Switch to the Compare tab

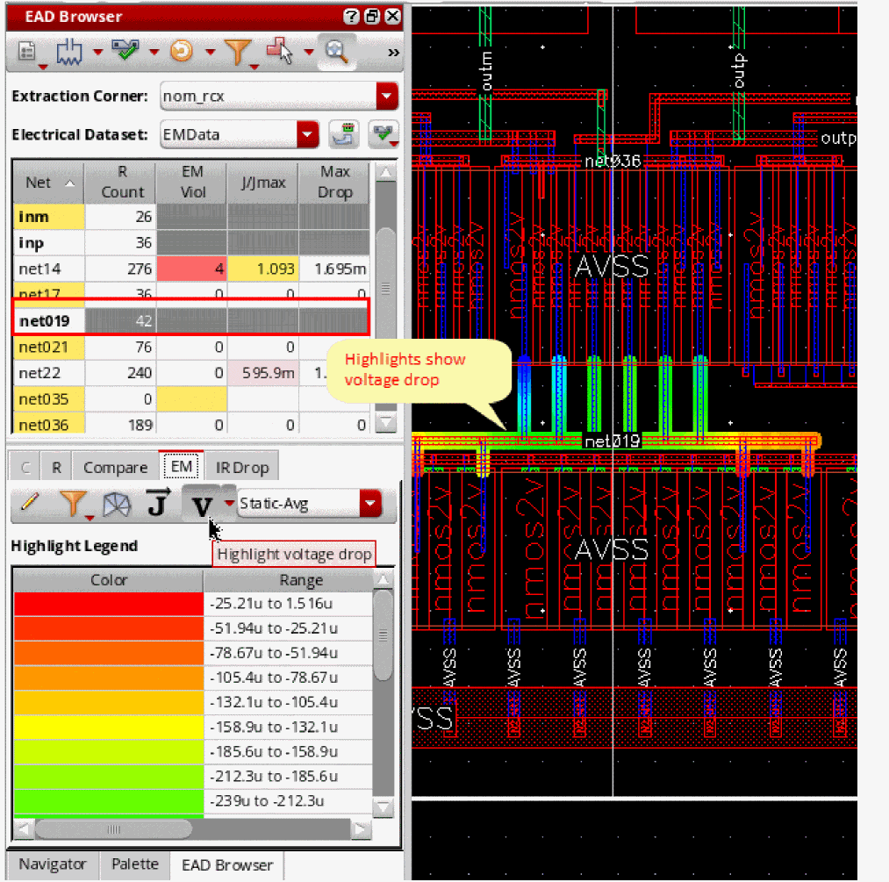115,467
